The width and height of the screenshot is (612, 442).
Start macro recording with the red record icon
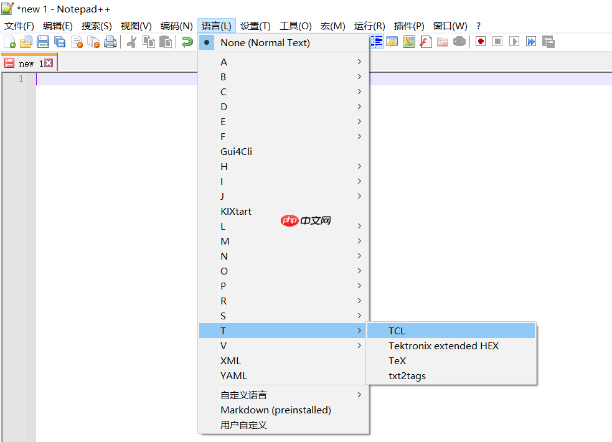(x=479, y=41)
